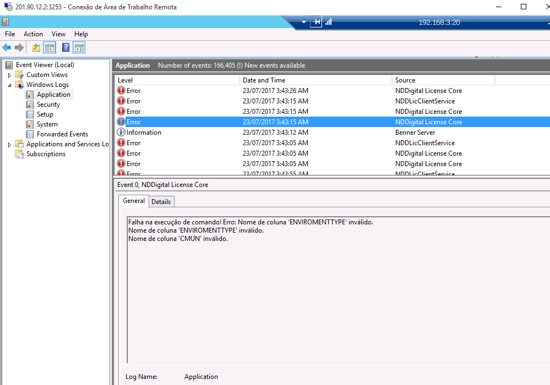Click the Back arrow in toolbar
Viewport: 550px width, 385px height.
pos(7,48)
